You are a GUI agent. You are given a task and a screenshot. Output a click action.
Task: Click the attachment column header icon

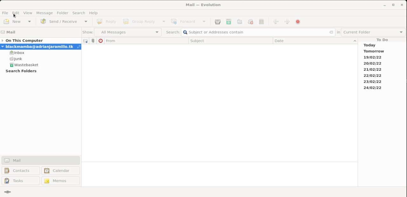point(93,41)
